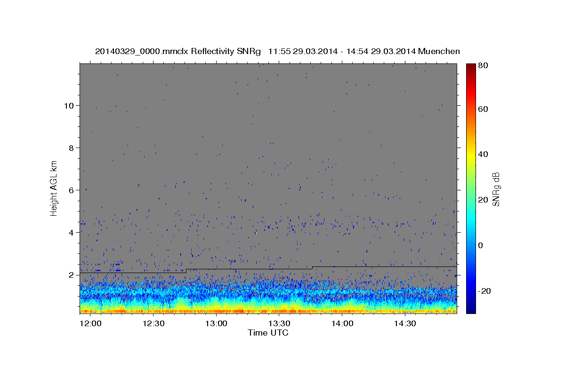Click the colorbar value 60
This screenshot has height=376, width=565.
click(483, 109)
